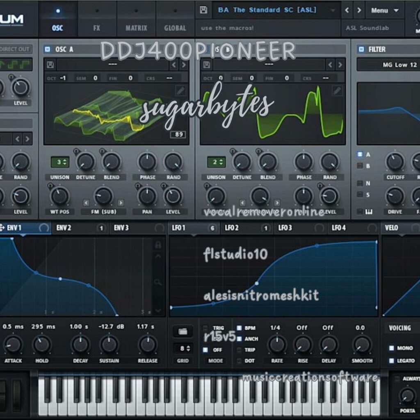Adjust LFO GRID stepper value 8
This screenshot has width=420, height=420.
pyautogui.click(x=183, y=348)
